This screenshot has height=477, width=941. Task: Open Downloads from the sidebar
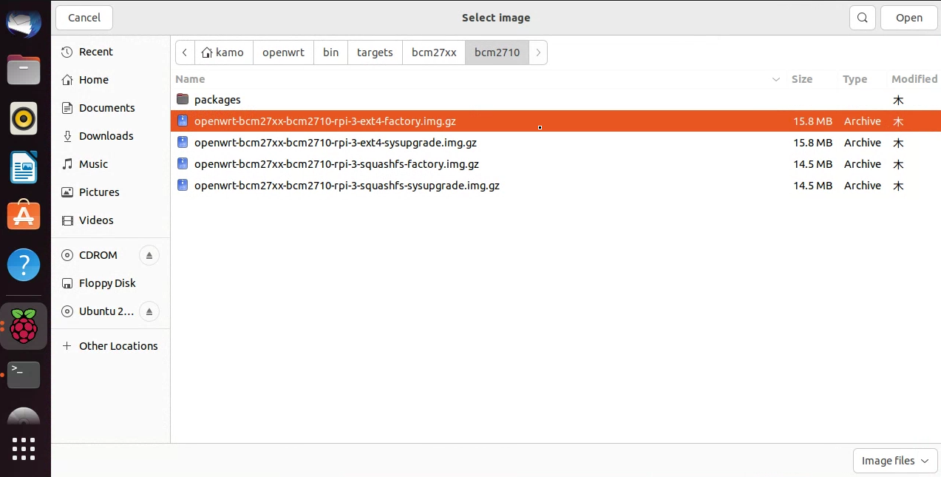(x=111, y=136)
